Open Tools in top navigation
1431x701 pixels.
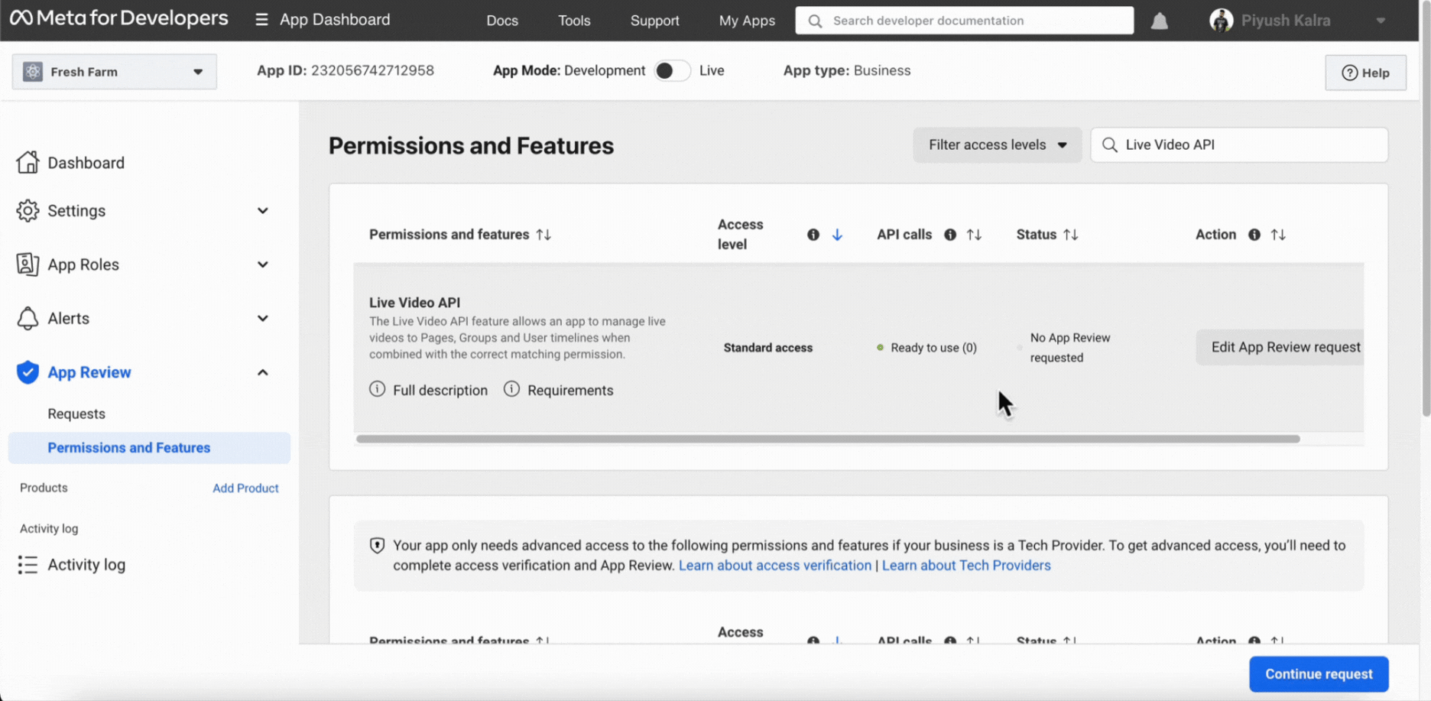click(574, 21)
